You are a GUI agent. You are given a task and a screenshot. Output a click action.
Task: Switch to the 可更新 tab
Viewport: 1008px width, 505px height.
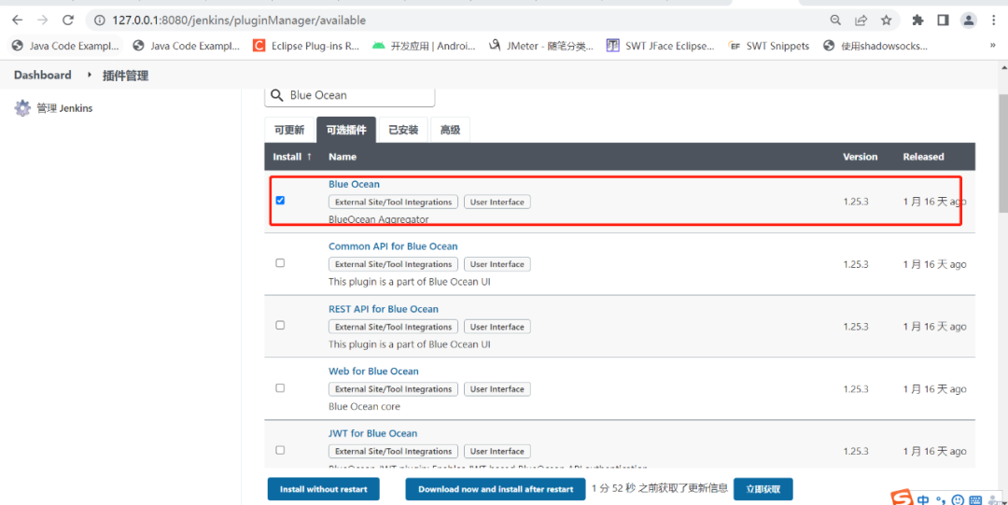point(289,130)
